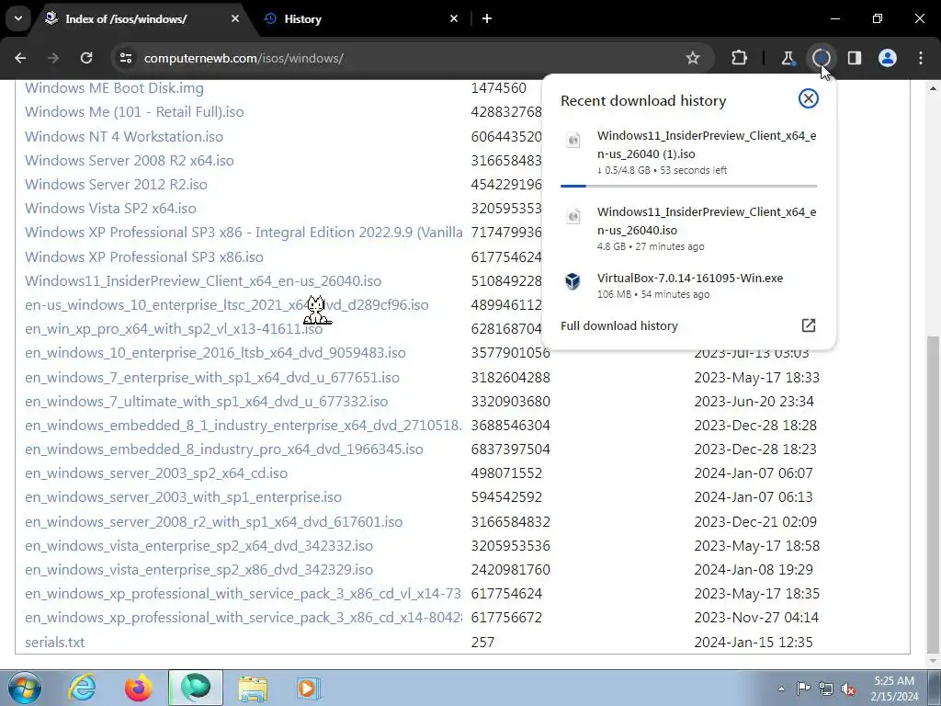Open full download history external-link icon

point(809,325)
